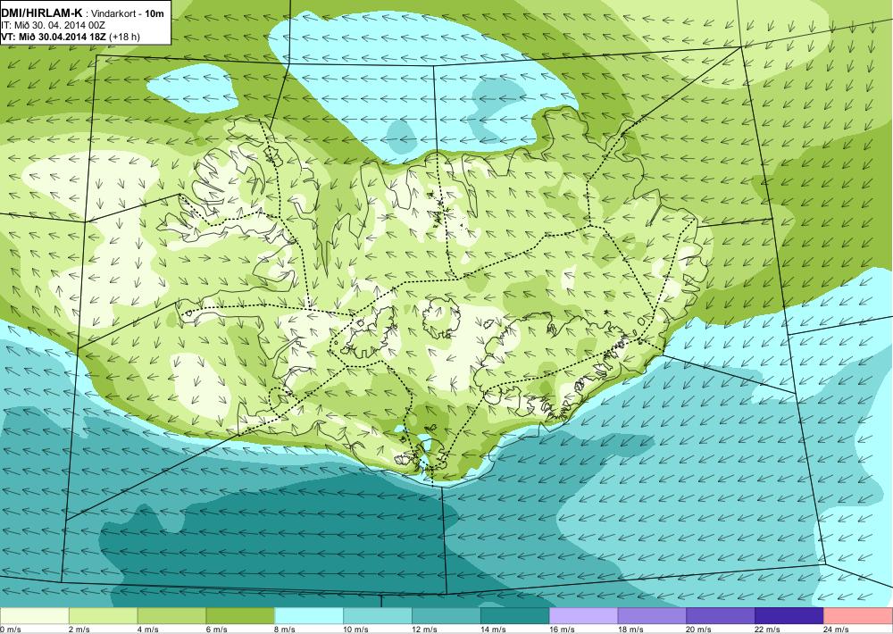Click the dark green 6–8 m/s legend swatch
The width and height of the screenshot is (893, 634).
pos(240,616)
